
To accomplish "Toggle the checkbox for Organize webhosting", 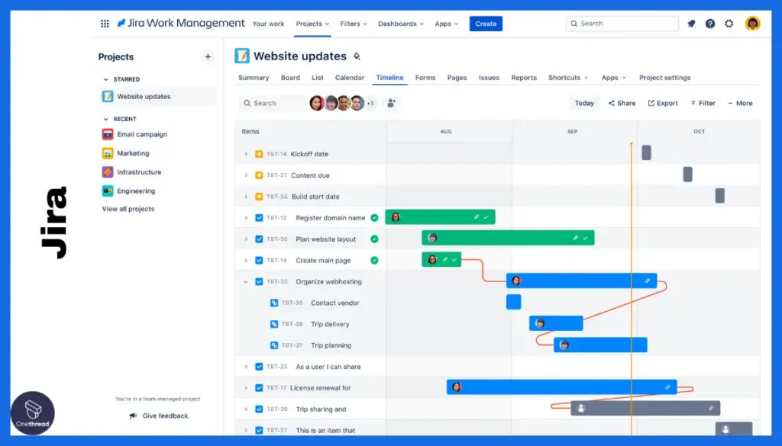I will (259, 282).
